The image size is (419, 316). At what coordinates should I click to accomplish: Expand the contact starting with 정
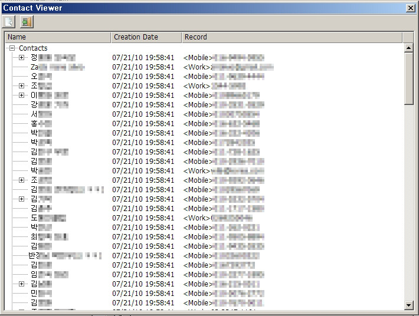22,58
